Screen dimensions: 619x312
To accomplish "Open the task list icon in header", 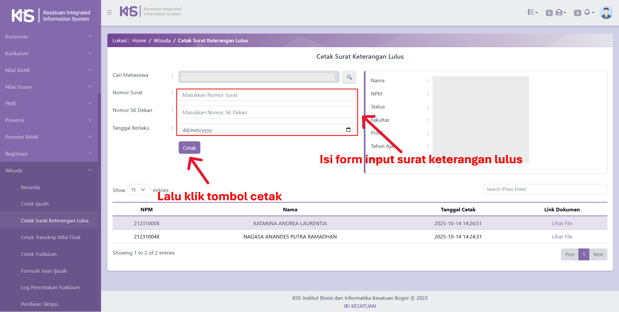I will tap(532, 12).
